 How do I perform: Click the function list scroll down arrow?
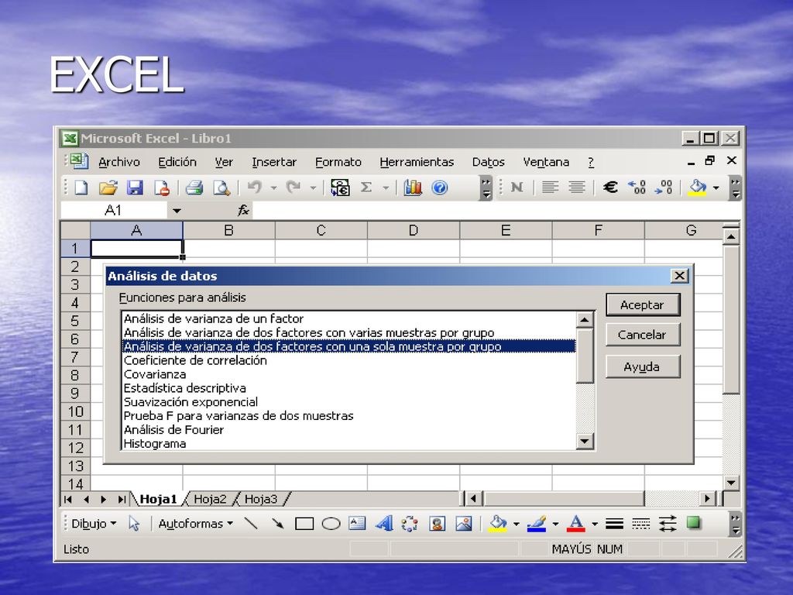[585, 442]
